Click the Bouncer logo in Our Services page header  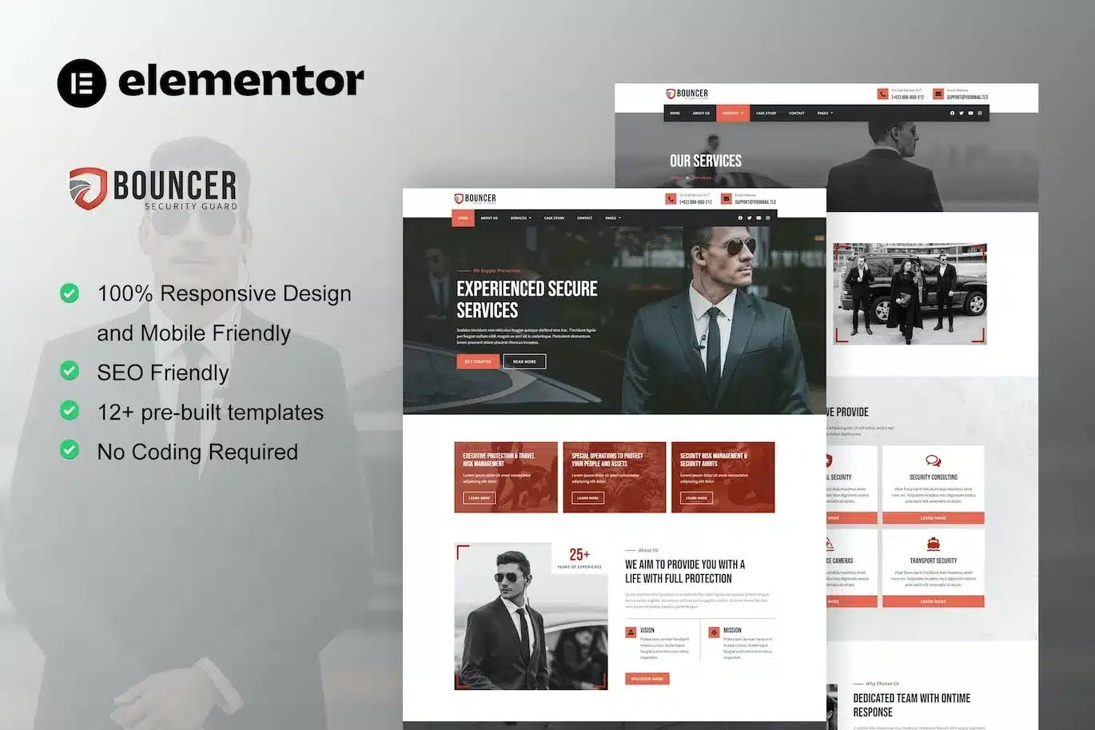coord(687,94)
